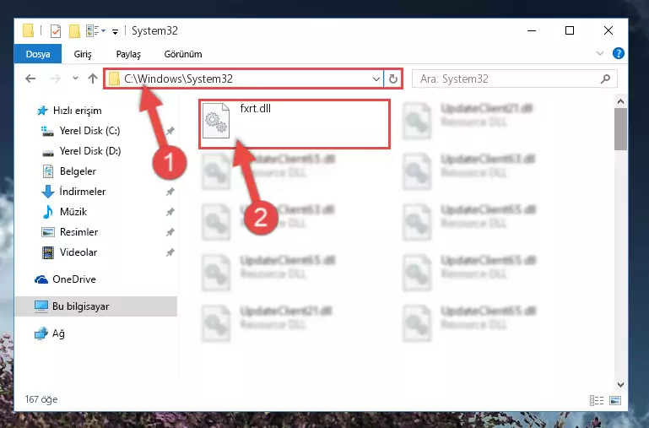This screenshot has width=649, height=428.
Task: Click the scrollbar down arrow
Action: coord(620,385)
